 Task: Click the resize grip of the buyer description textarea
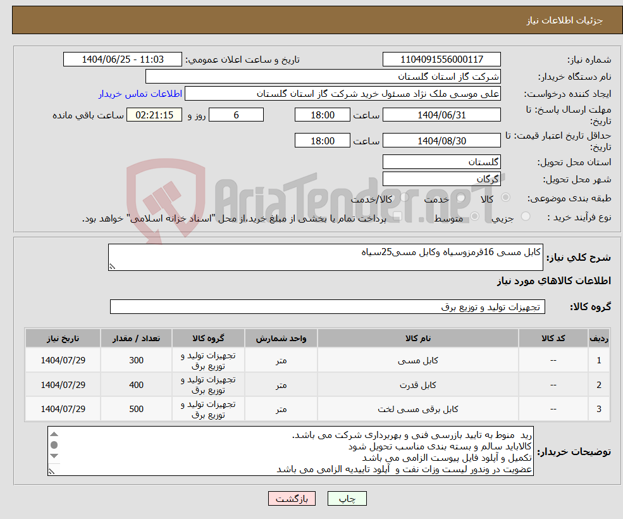pyautogui.click(x=52, y=472)
